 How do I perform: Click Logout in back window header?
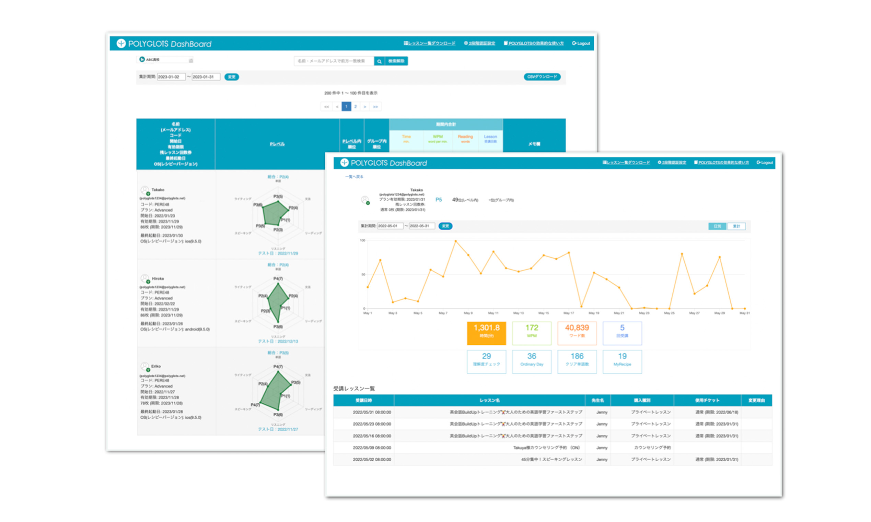point(581,43)
